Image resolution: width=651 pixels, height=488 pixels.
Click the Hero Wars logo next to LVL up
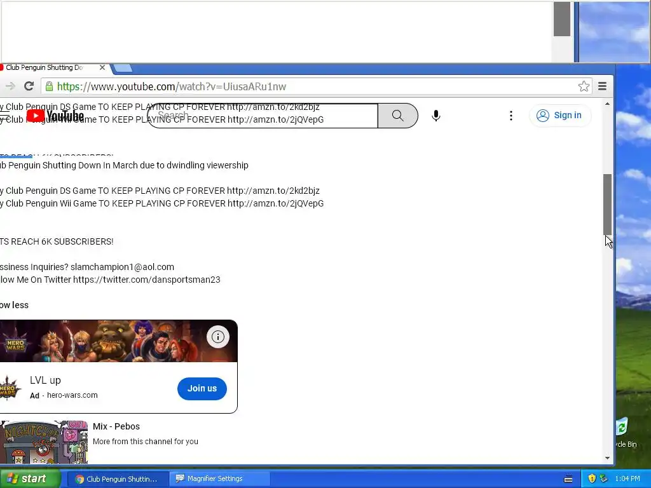pos(9,389)
